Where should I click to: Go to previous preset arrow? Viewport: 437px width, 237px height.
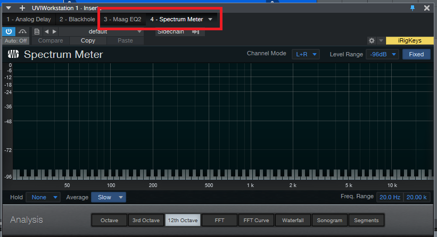click(x=46, y=31)
